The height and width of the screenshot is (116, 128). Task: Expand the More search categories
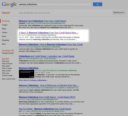[x=4, y=44]
